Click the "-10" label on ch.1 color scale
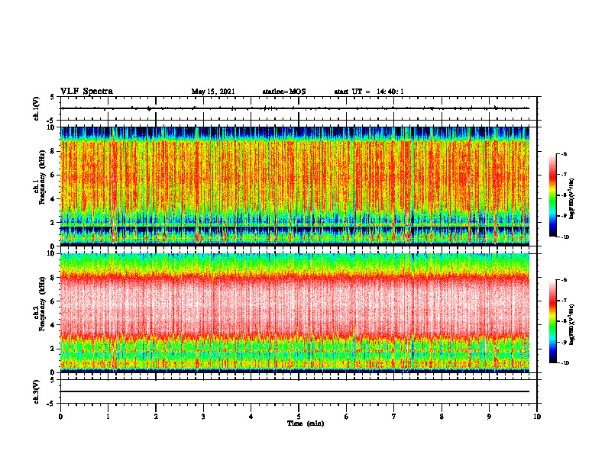 point(565,237)
